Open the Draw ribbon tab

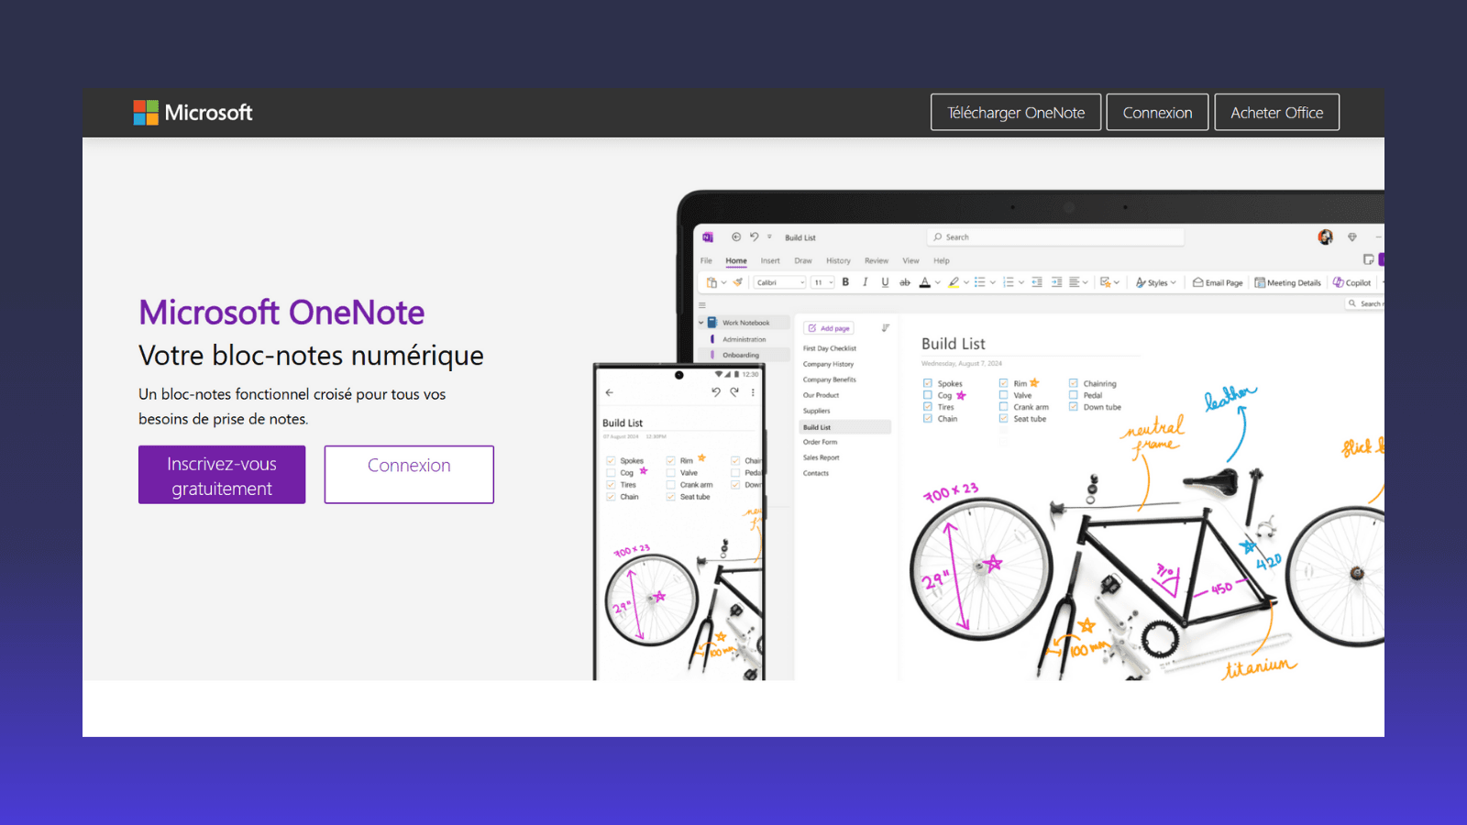[x=803, y=261]
